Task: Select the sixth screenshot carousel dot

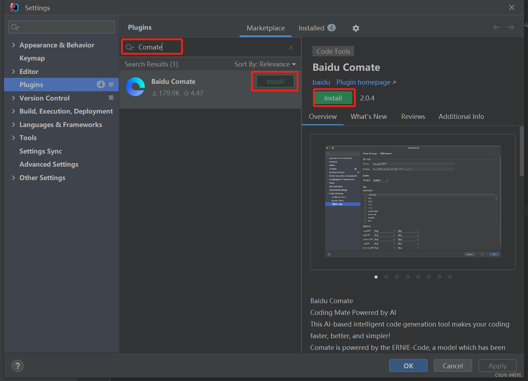Action: point(429,277)
